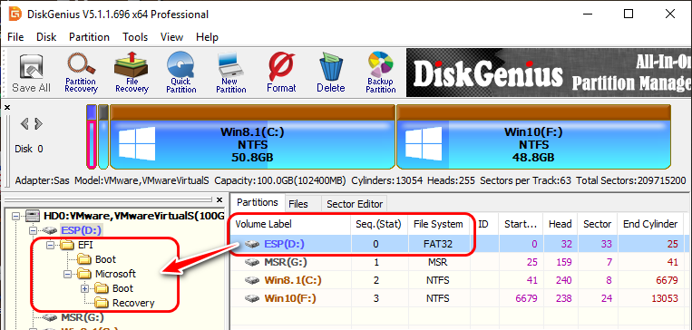Create a New Partition

[x=231, y=73]
